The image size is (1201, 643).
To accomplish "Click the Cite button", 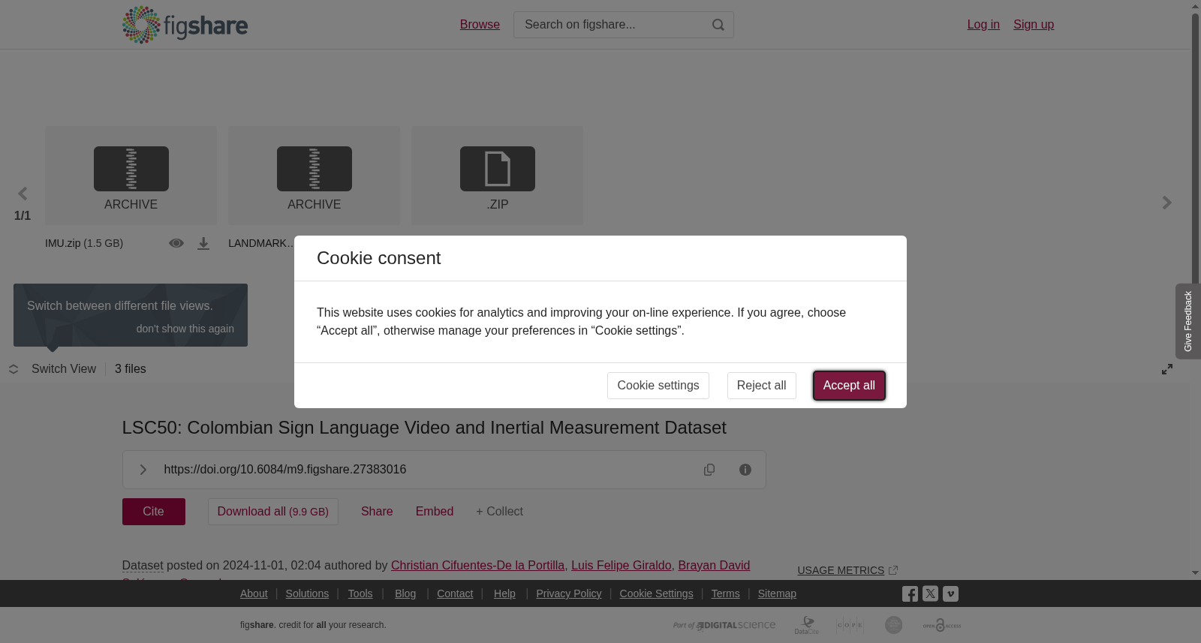I will [154, 512].
